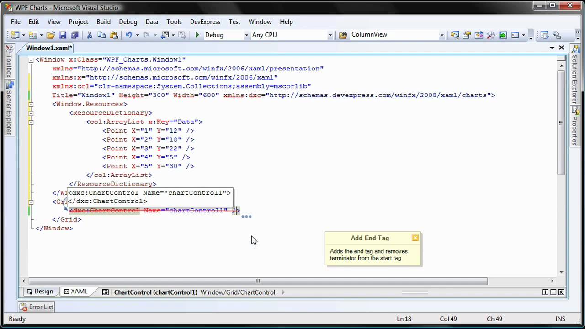Open the Properties side panel tab
Viewport: 585px width, 329px height.
[575, 125]
